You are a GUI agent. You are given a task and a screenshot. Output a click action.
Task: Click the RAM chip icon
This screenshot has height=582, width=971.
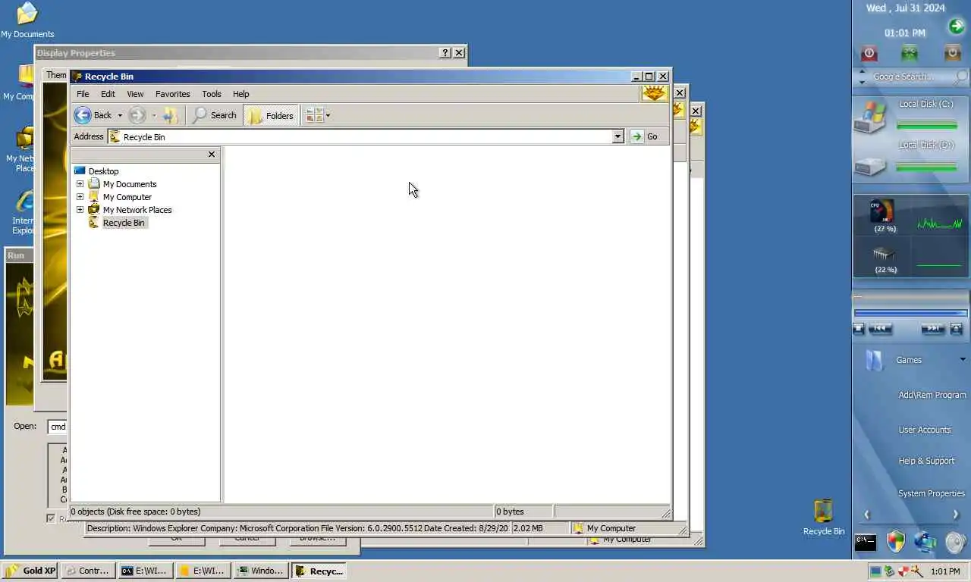coord(884,254)
